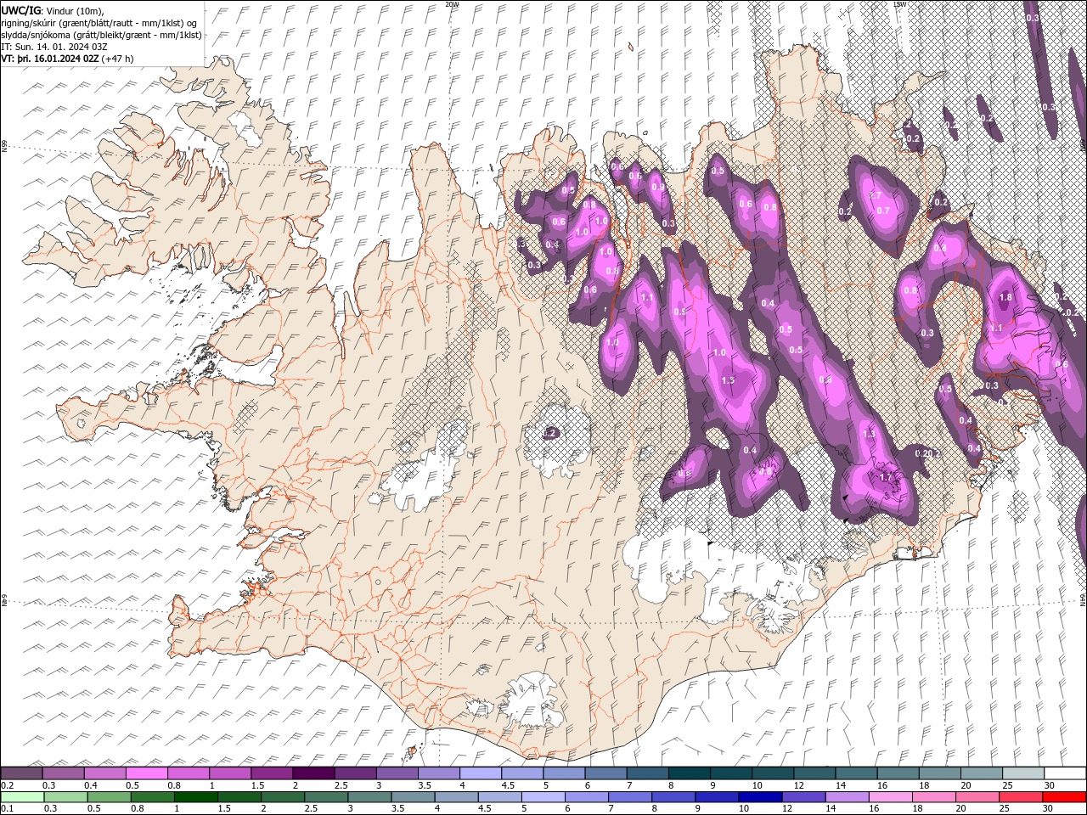
Task: Click the pale pink rain swatch between 16 and 18
Action: [890, 797]
